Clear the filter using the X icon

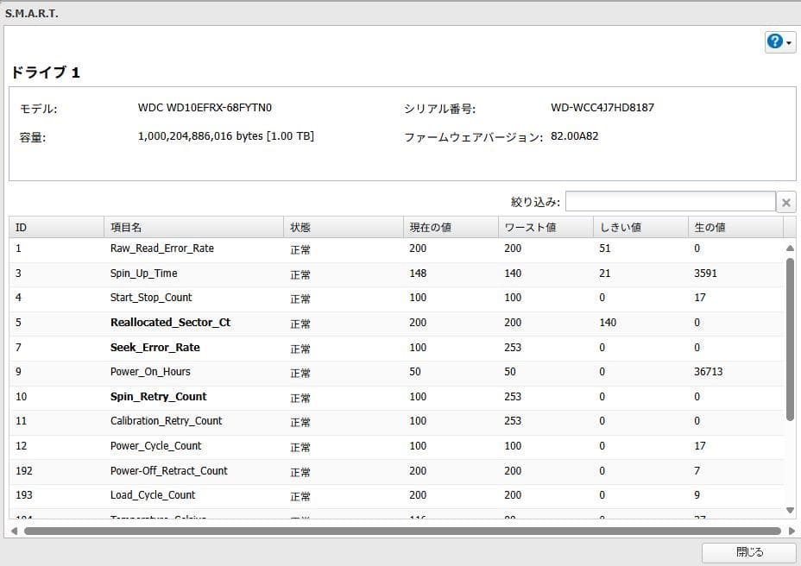(x=785, y=201)
